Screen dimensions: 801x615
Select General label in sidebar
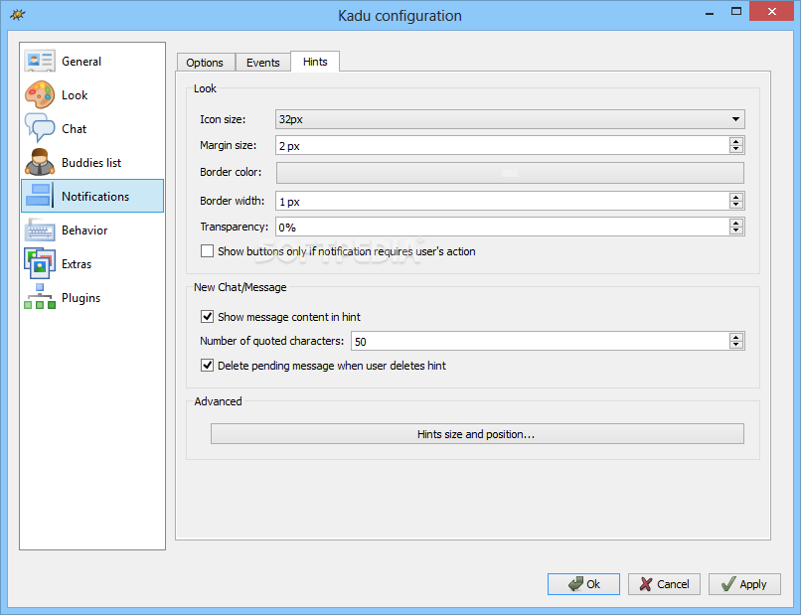tap(81, 62)
